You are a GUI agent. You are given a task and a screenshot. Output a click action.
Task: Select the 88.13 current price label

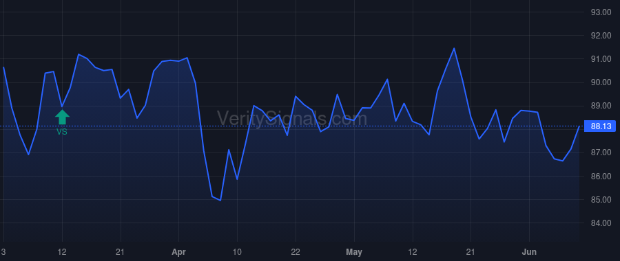(601, 126)
